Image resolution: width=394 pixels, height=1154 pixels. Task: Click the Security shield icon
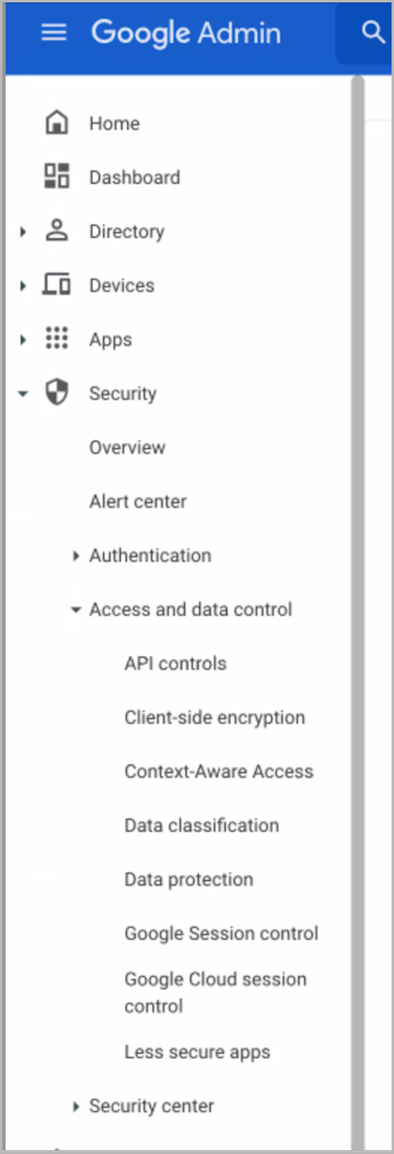pos(57,393)
